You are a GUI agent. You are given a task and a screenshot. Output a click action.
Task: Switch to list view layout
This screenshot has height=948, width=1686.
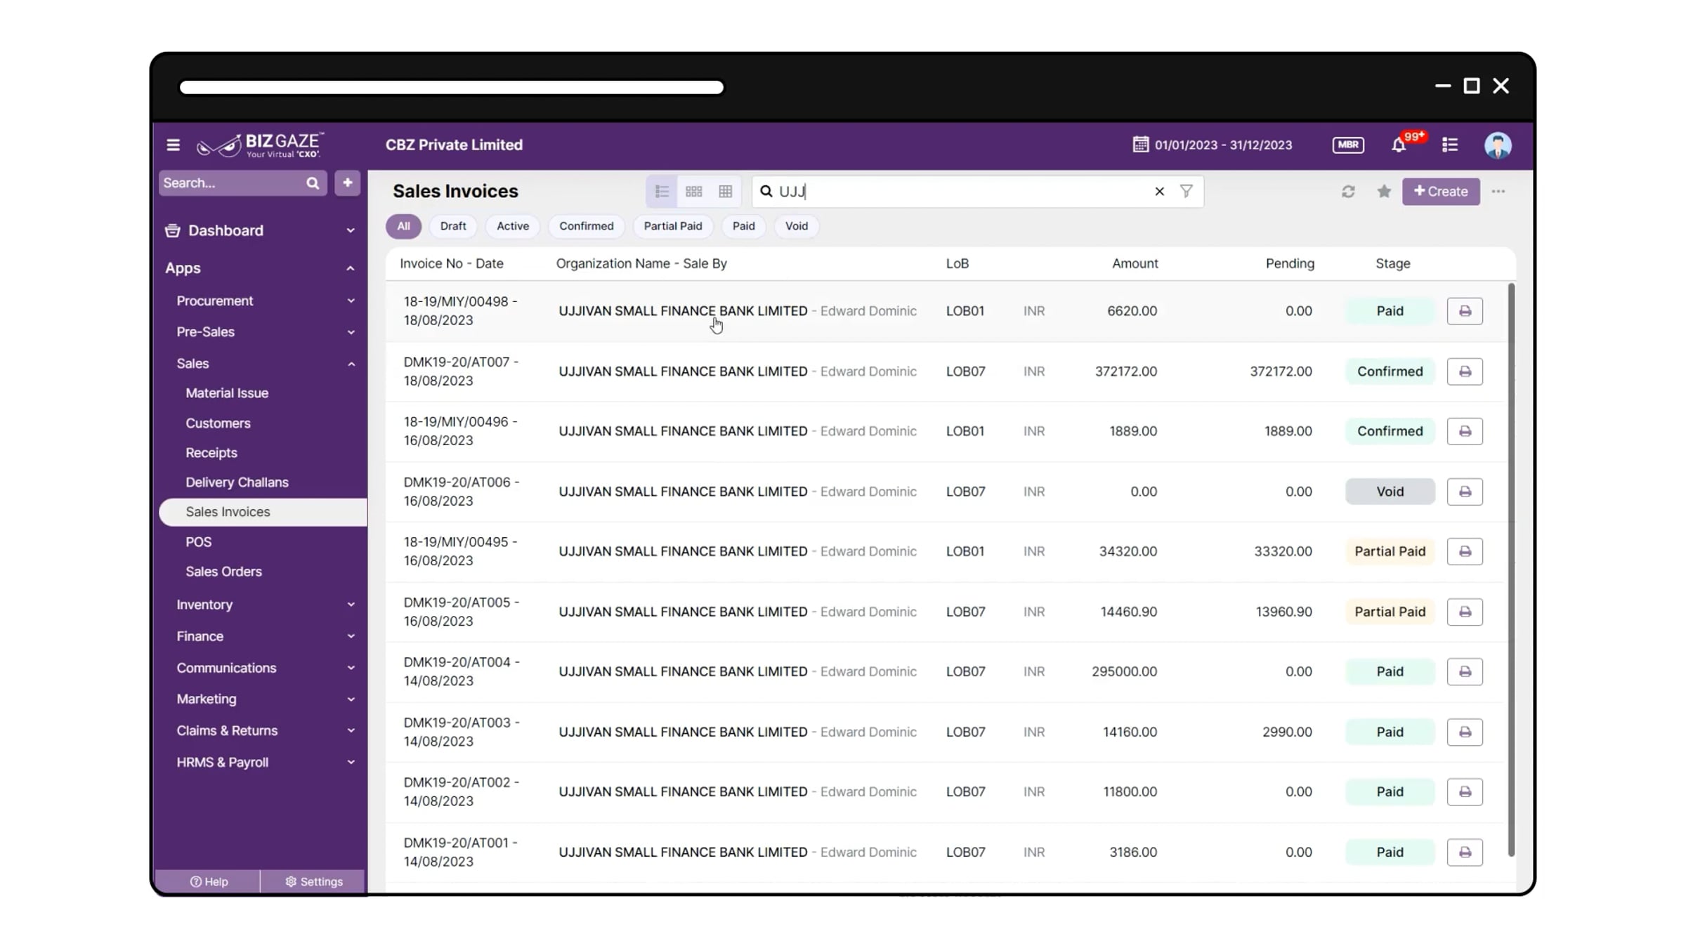(662, 192)
